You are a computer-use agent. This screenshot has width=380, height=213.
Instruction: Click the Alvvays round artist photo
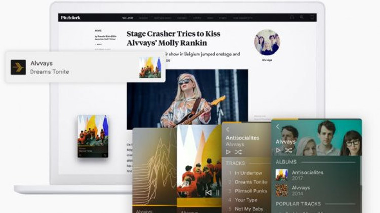pyautogui.click(x=267, y=42)
